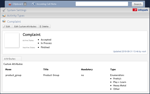Open Incoming Call Note

(x=44, y=4)
